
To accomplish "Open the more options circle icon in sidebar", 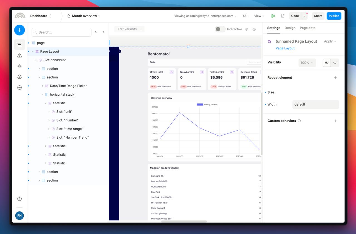I will pyautogui.click(x=19, y=88).
